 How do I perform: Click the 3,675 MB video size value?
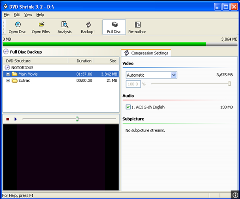click(x=225, y=75)
